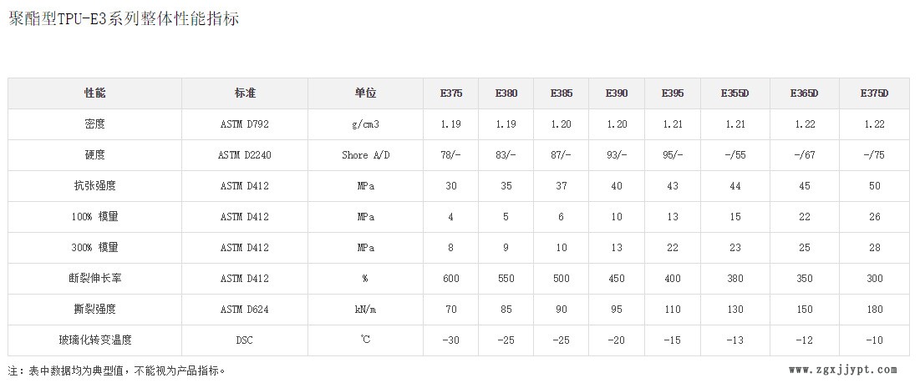This screenshot has width=920, height=388.
Task: Click the E355D column header
Action: (734, 93)
